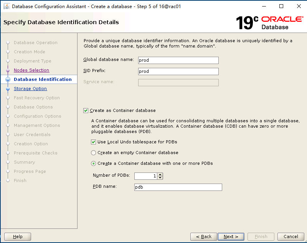Click the PDB name input field
The image size is (307, 243).
178,187
